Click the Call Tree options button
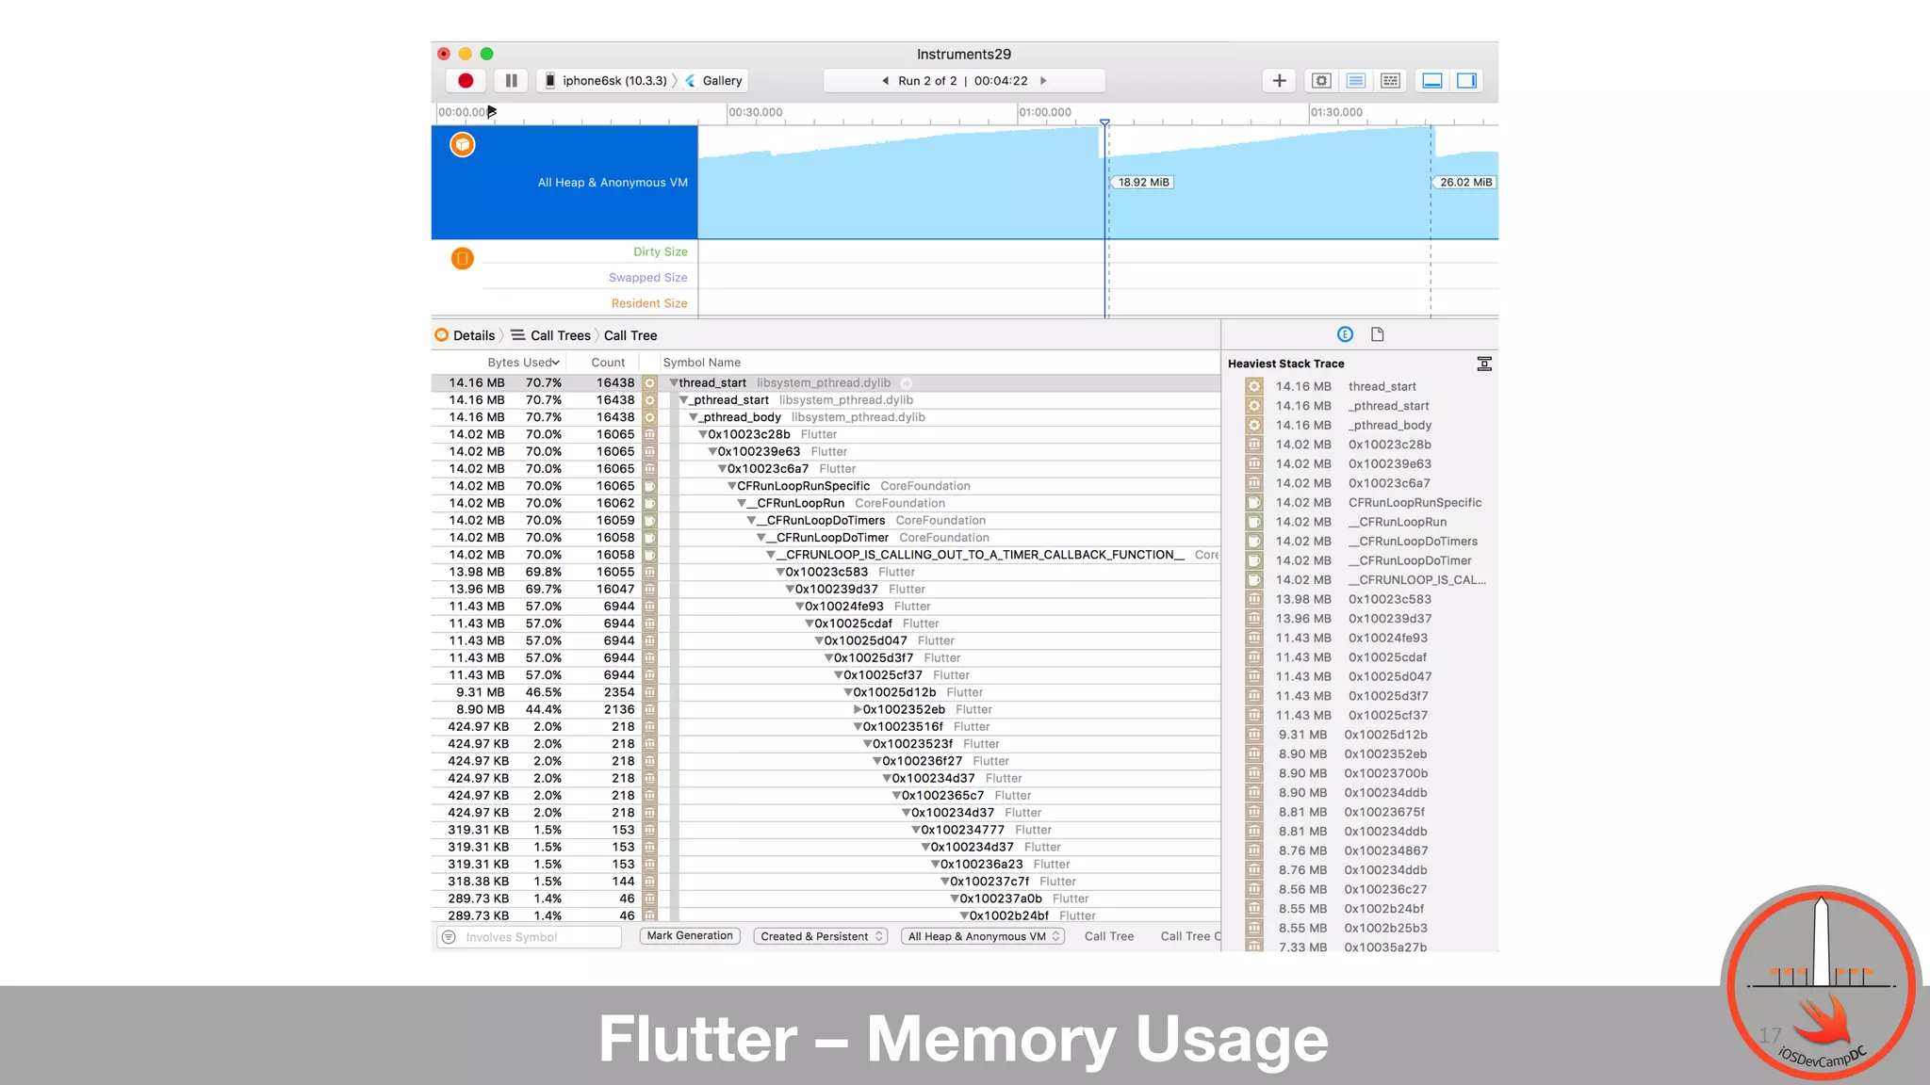 1109,936
